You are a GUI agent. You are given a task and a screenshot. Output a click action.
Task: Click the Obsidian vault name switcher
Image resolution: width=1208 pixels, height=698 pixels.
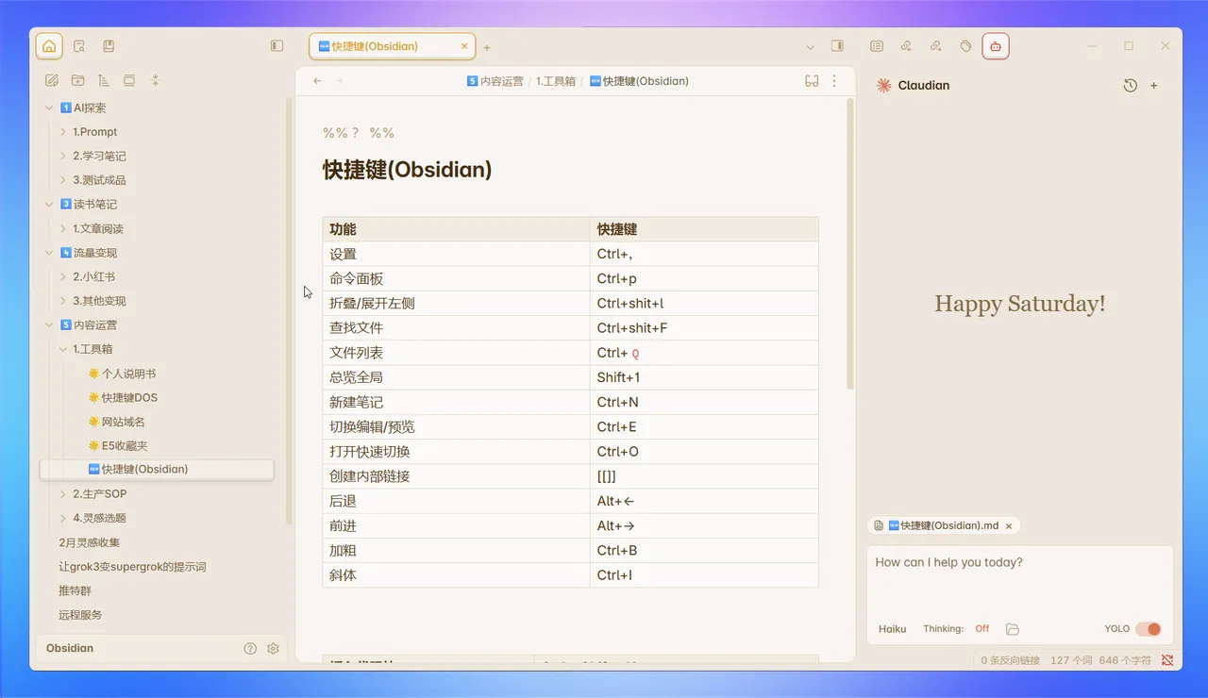[70, 649]
